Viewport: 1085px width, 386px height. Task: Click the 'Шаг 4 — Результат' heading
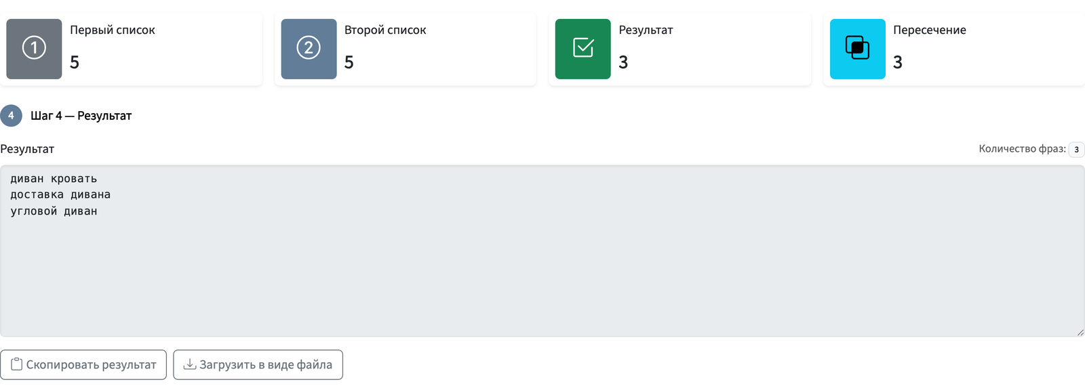pyautogui.click(x=81, y=116)
